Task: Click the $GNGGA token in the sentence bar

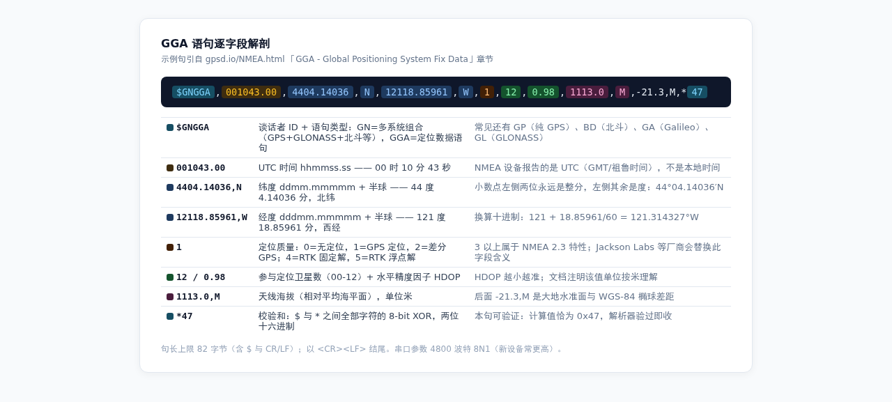Action: click(193, 92)
